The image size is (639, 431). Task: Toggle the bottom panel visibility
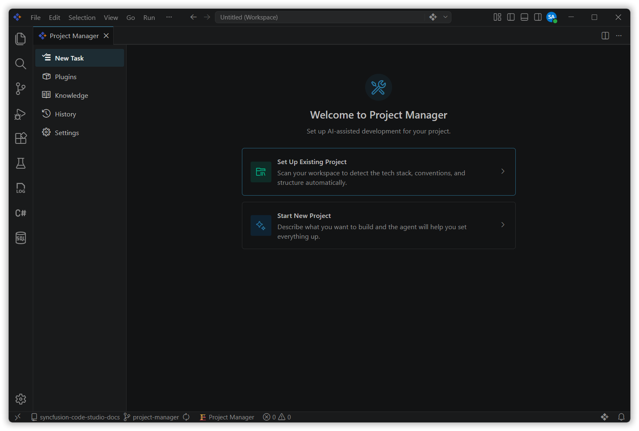pos(524,17)
